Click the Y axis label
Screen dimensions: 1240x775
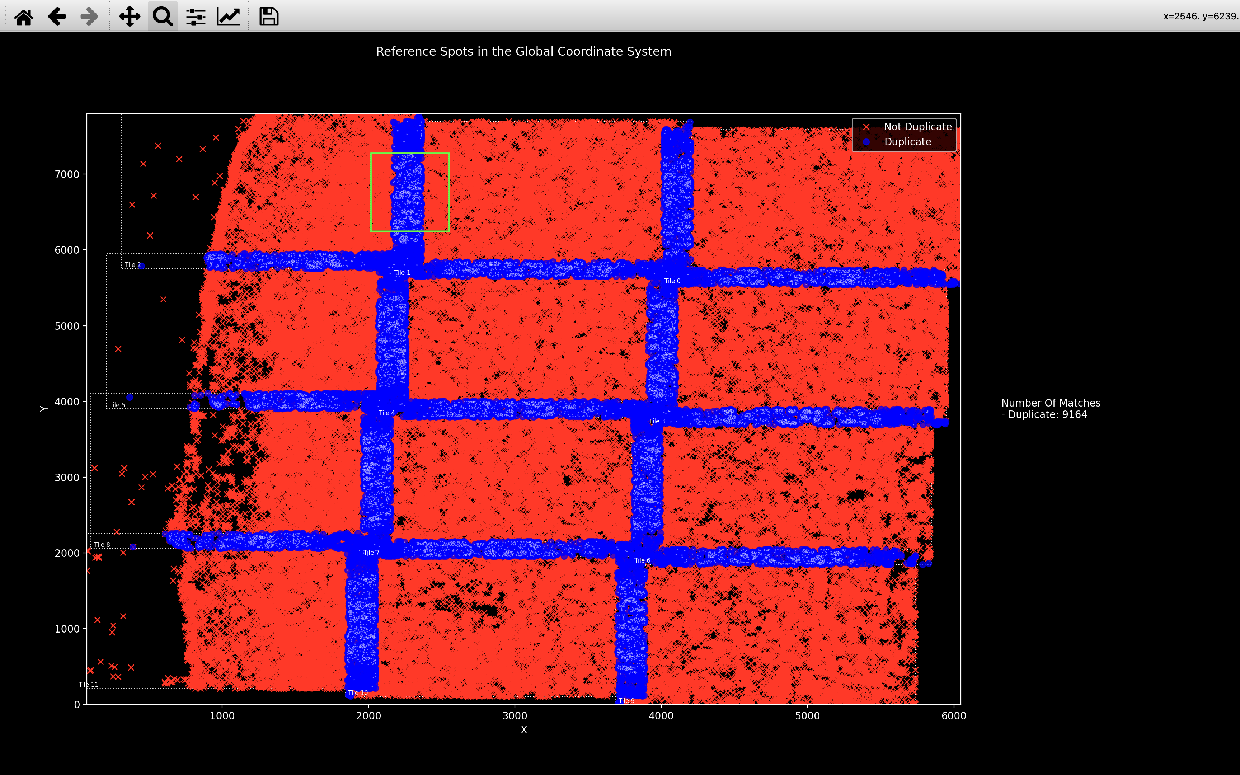coord(44,409)
